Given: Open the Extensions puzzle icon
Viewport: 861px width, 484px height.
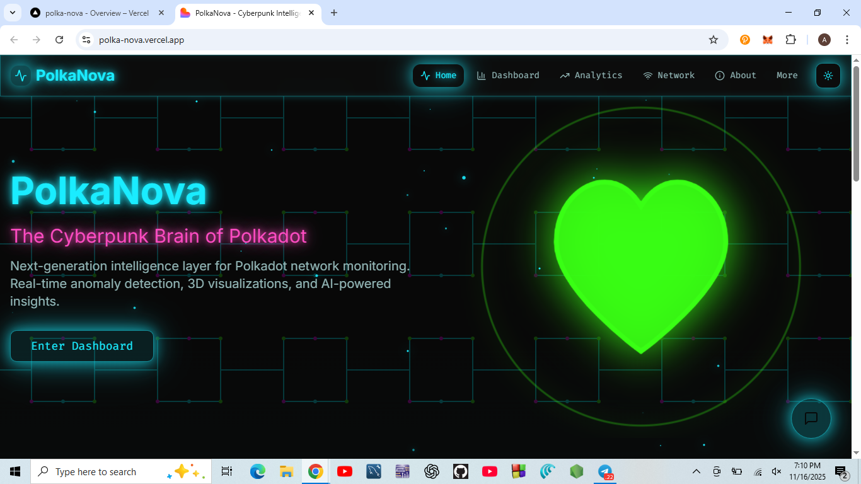Looking at the screenshot, I should click(x=790, y=40).
